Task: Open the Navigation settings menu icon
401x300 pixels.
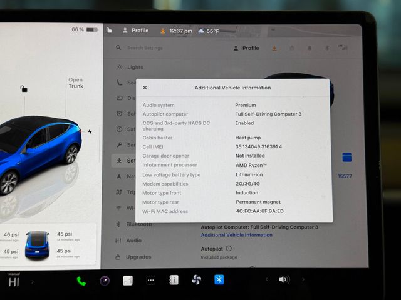Action: tap(119, 176)
